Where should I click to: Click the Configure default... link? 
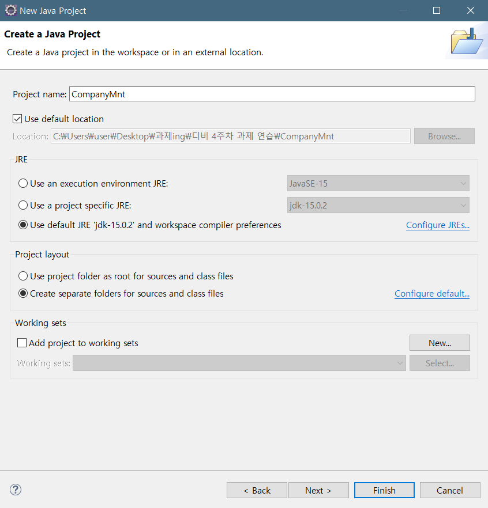[432, 294]
